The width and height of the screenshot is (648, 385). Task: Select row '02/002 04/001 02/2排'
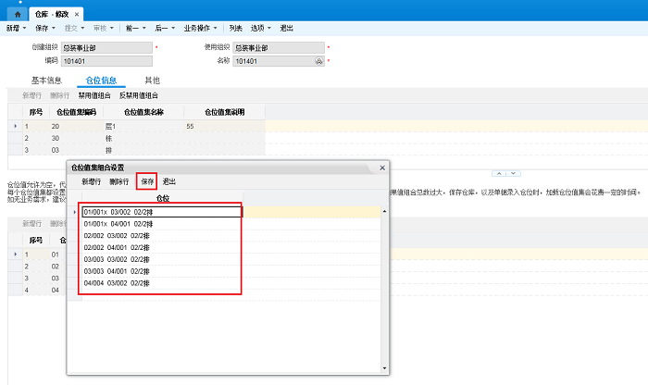(x=162, y=248)
